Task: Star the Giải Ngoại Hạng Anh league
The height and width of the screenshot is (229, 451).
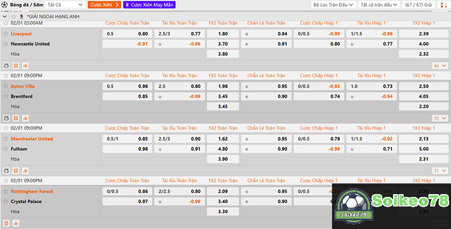Action: (14, 16)
